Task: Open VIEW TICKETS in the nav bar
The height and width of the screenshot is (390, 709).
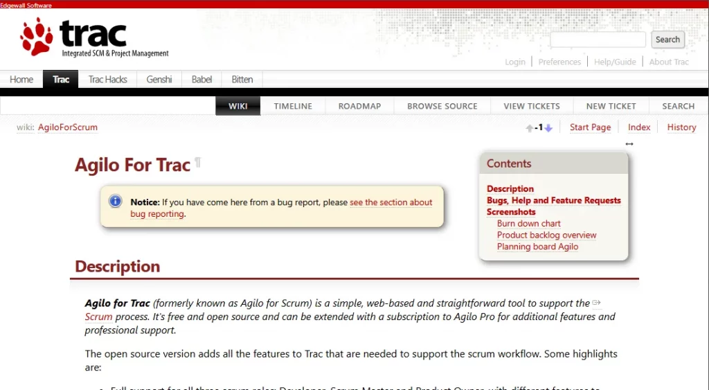Action: click(x=532, y=106)
